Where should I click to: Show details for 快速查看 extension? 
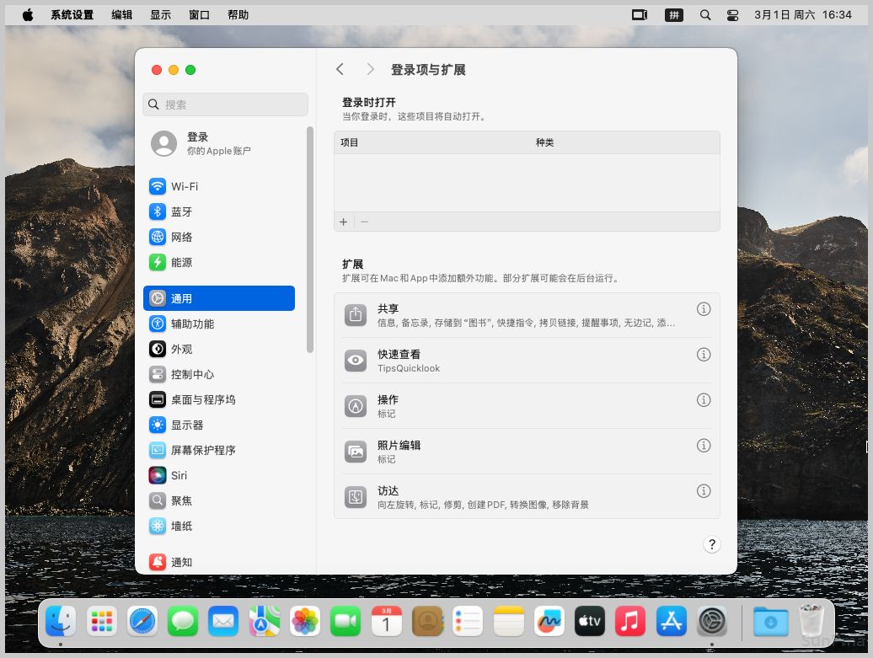tap(704, 355)
